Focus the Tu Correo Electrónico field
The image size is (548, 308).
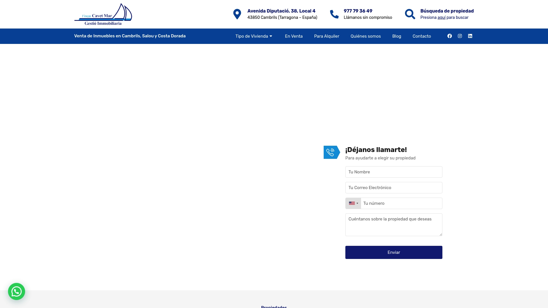pos(394,188)
